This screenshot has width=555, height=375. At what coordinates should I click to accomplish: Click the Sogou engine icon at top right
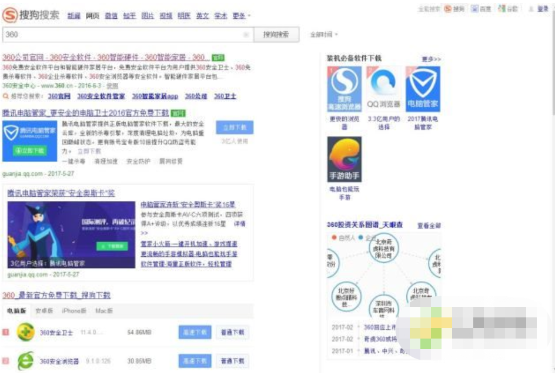pyautogui.click(x=448, y=8)
